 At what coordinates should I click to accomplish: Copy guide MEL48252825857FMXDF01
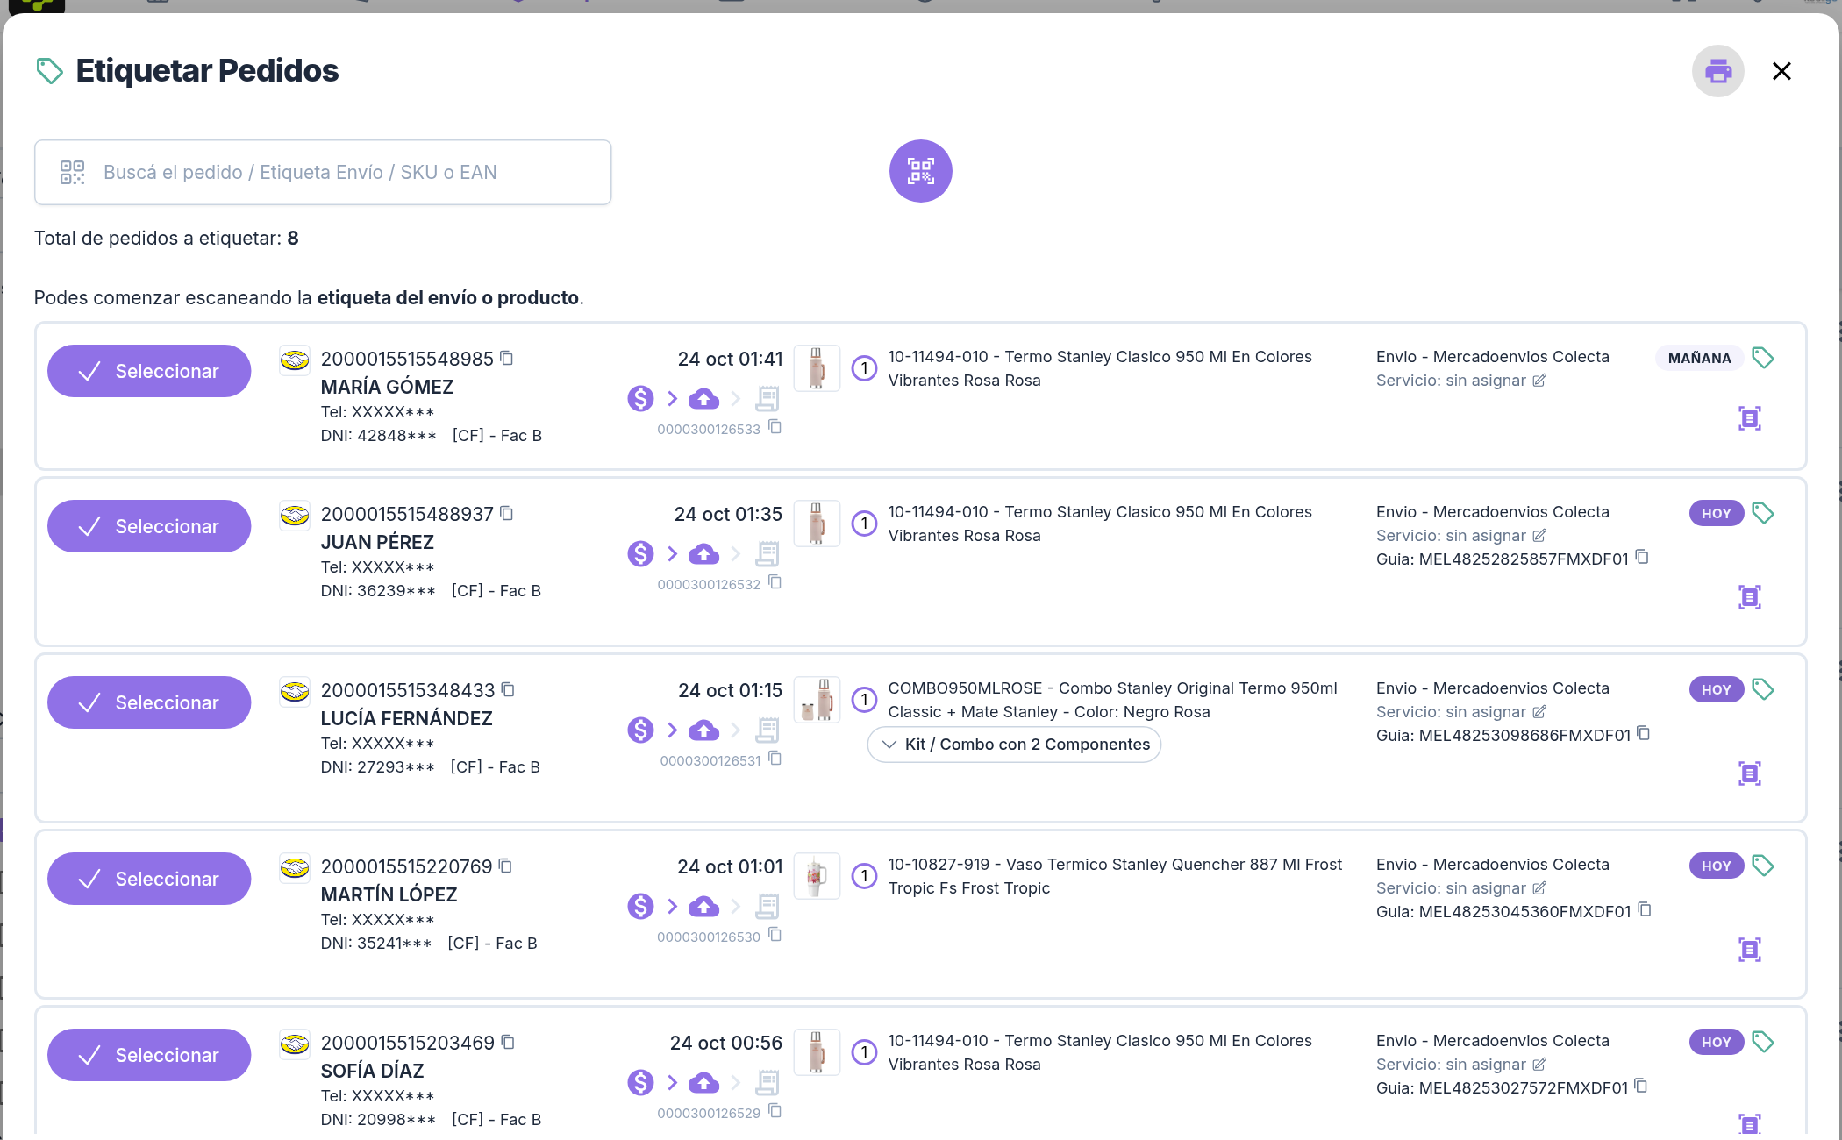point(1642,558)
